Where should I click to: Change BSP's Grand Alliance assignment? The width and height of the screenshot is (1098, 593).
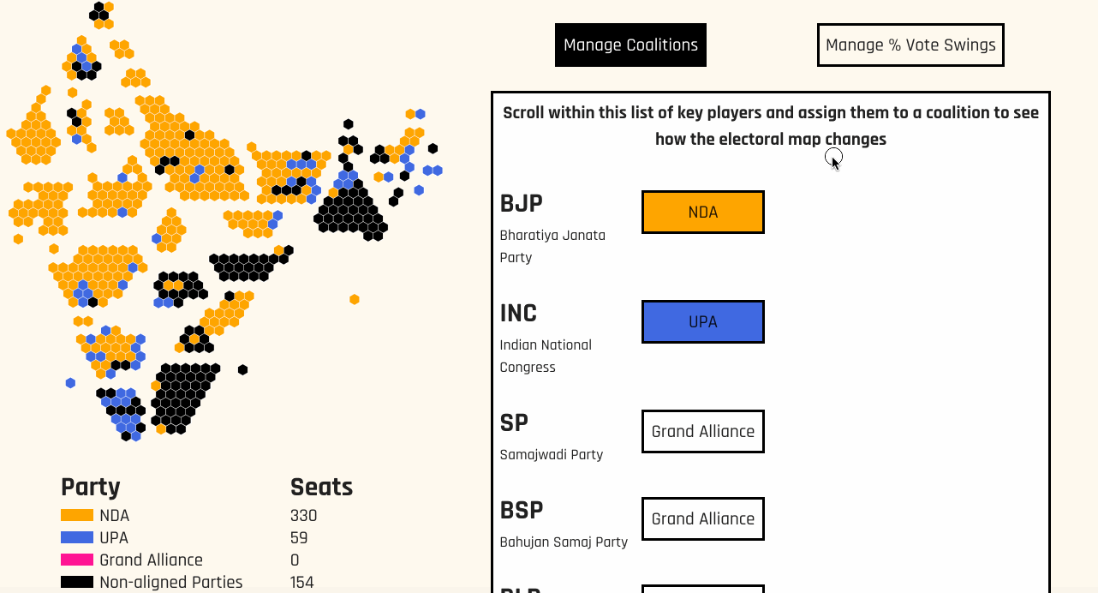click(702, 518)
